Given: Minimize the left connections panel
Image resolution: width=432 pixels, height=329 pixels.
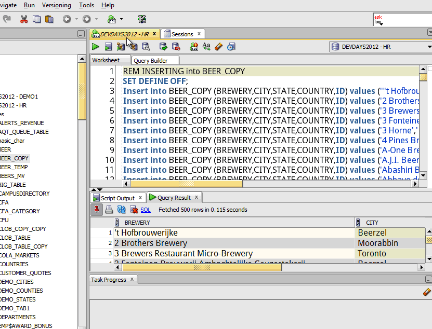Looking at the screenshot, I should tap(81, 34).
